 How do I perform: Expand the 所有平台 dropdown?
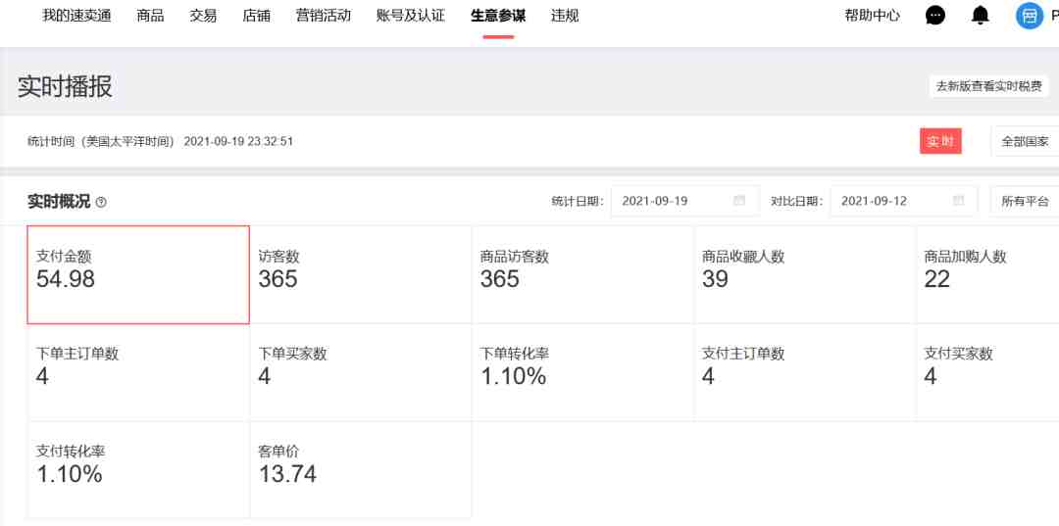(x=1025, y=201)
